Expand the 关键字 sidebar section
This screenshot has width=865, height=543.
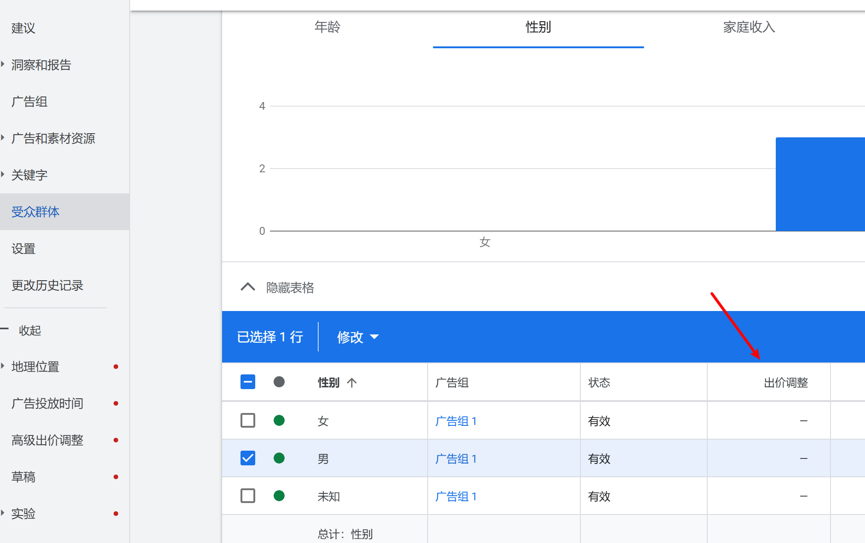coord(3,174)
